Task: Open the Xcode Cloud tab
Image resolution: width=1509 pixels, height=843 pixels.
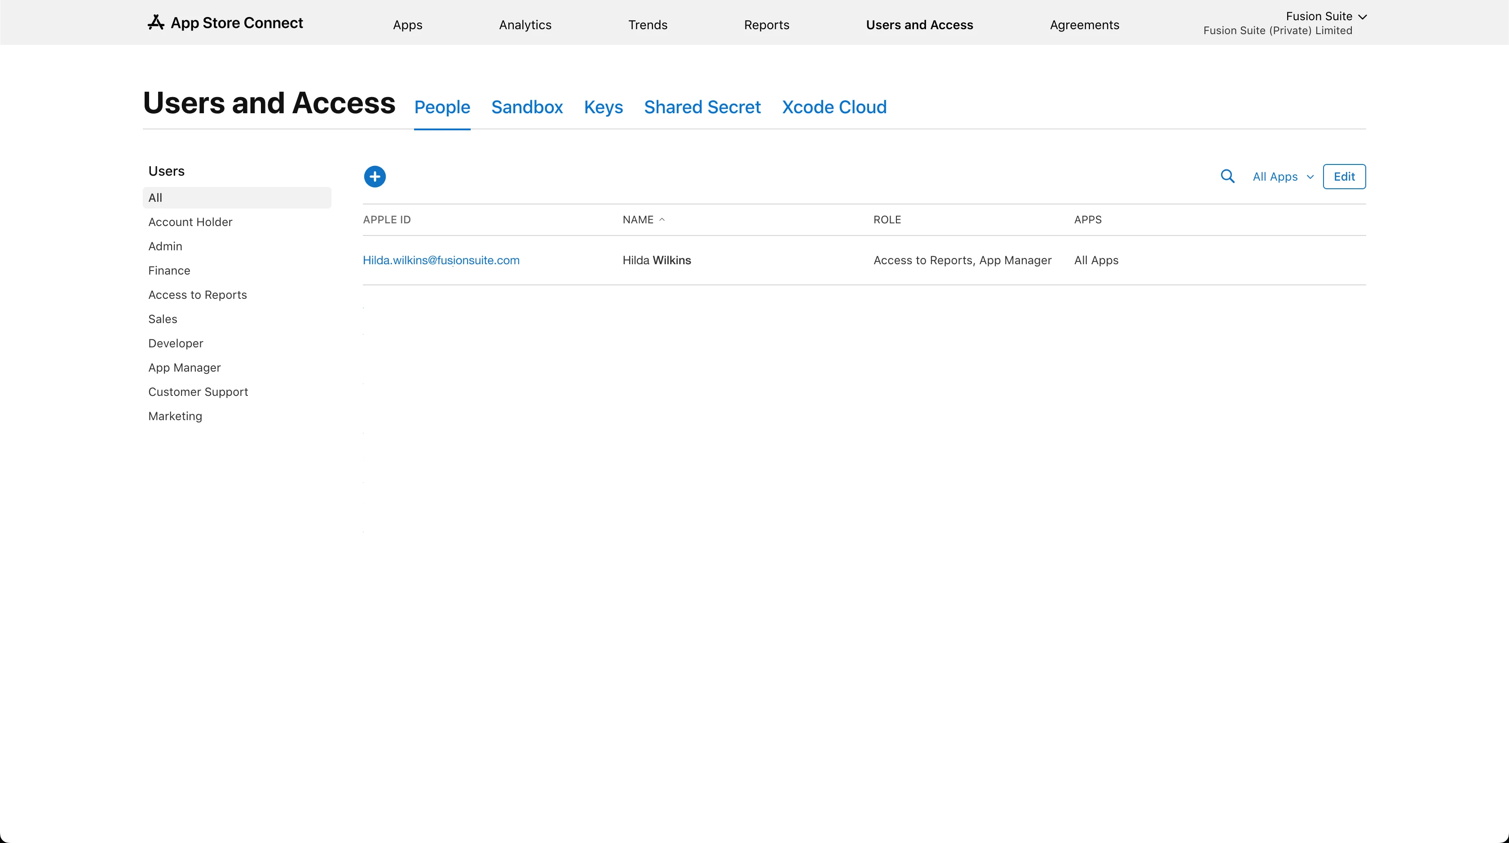Action: click(x=834, y=107)
